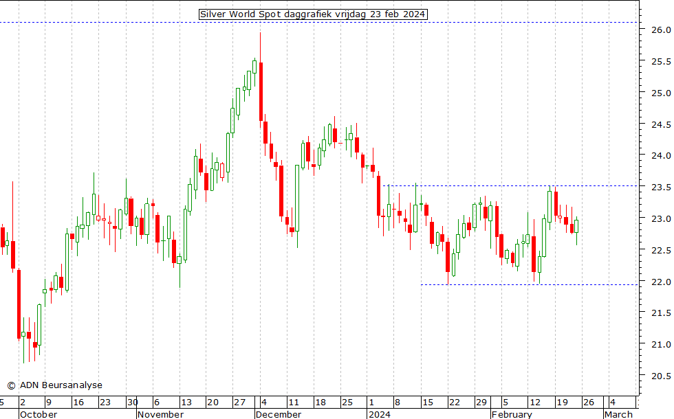Click the date tick labeled 13
Viewport: 674px width, 419px height.
click(186, 403)
